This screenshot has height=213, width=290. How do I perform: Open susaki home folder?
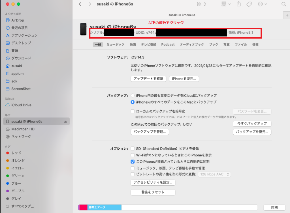click(x=16, y=66)
